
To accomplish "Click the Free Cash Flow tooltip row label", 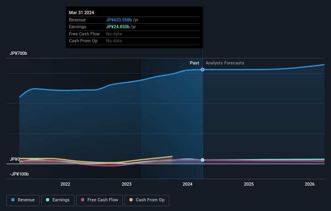I will point(84,34).
